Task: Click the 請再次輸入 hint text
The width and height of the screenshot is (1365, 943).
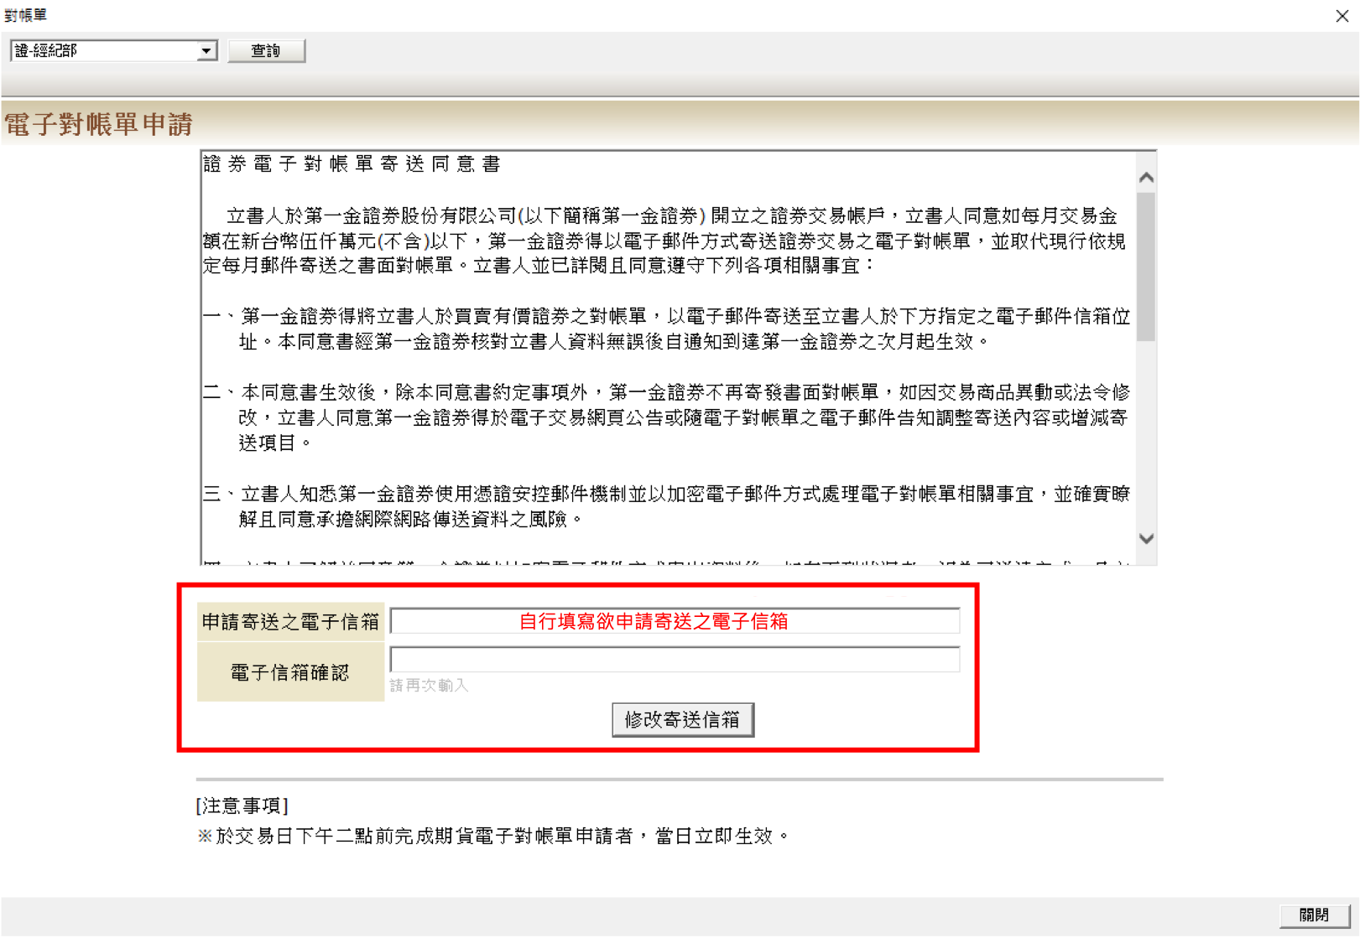Action: [x=429, y=686]
